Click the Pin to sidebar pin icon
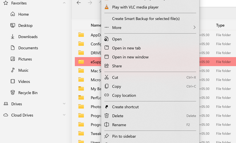The image size is (236, 143). [107, 136]
